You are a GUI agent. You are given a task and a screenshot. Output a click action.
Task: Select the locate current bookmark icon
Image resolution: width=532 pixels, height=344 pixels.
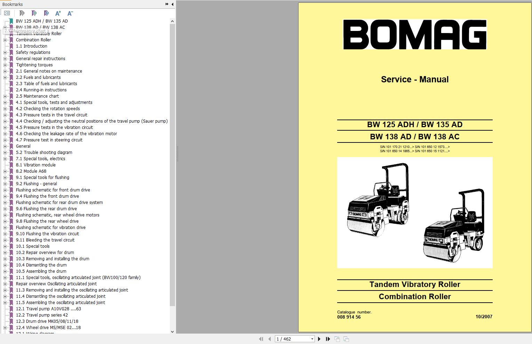coord(46,13)
